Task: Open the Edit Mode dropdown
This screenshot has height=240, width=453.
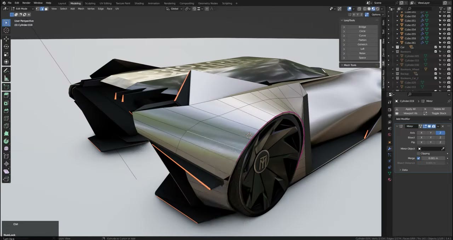Action: click(23, 8)
